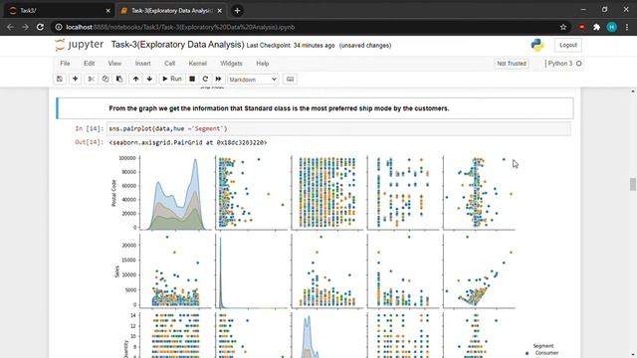Click the Consumer legend entry
Screen dimensions: 637x358
542,353
